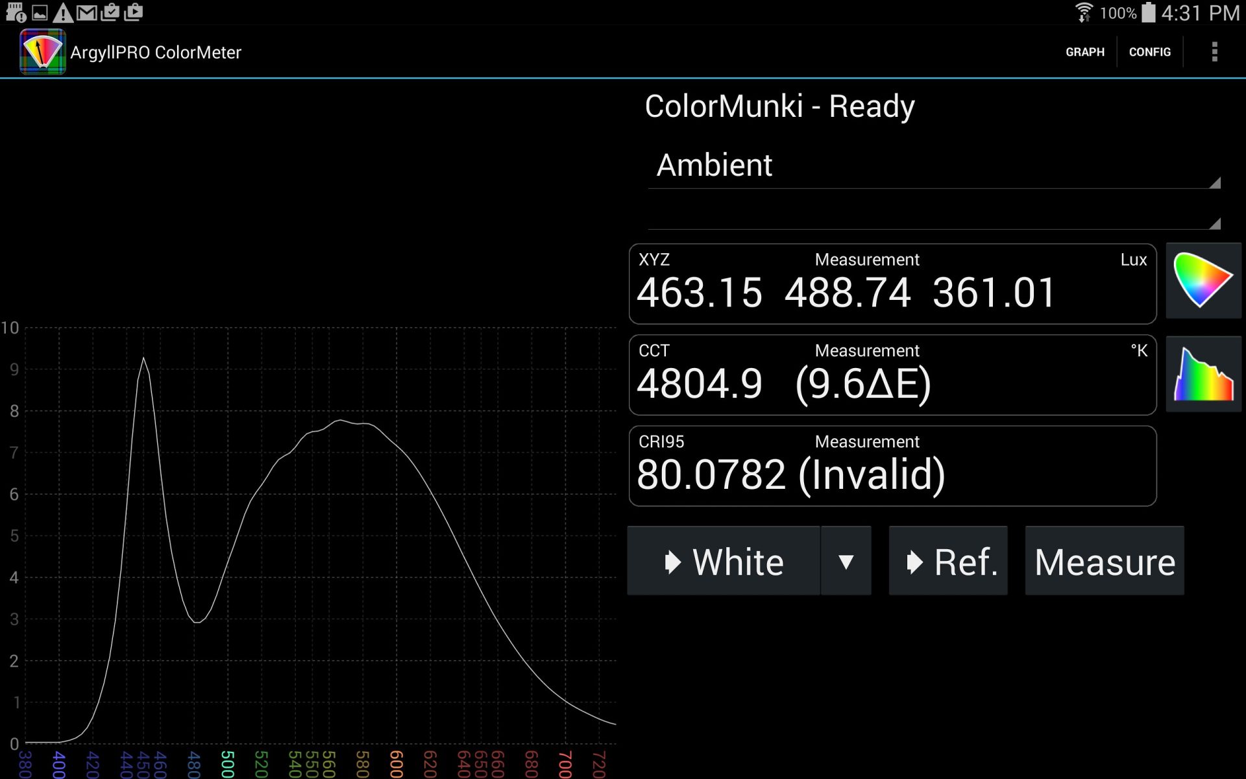The width and height of the screenshot is (1246, 779).
Task: Tap the CRI95 measurement readout panel
Action: [x=892, y=465]
